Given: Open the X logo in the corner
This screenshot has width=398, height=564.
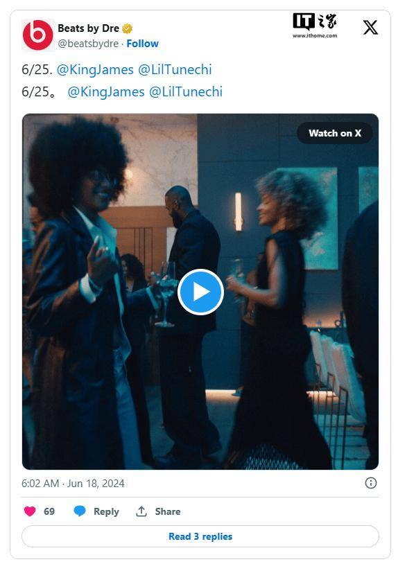Looking at the screenshot, I should point(370,27).
